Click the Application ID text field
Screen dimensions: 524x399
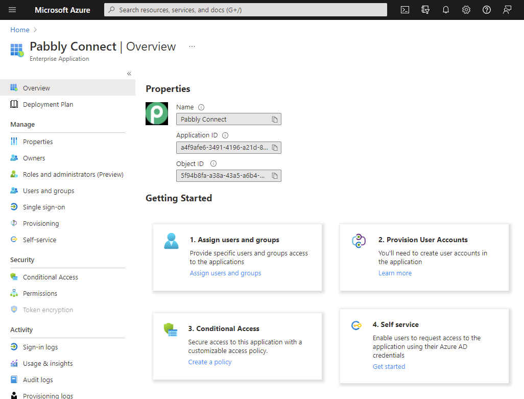(229, 147)
